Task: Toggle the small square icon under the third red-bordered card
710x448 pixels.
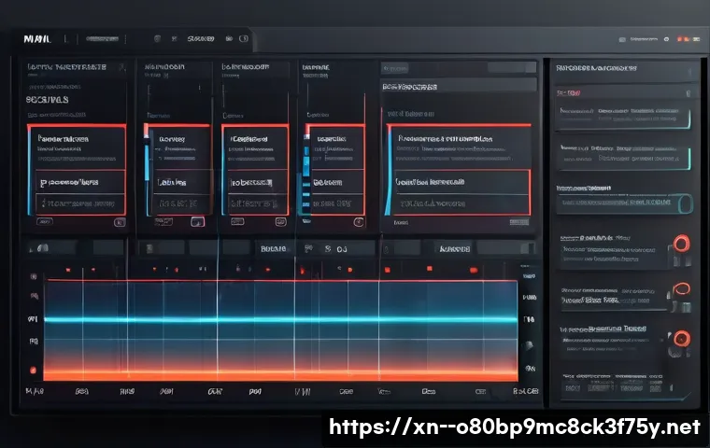Action: (x=277, y=223)
